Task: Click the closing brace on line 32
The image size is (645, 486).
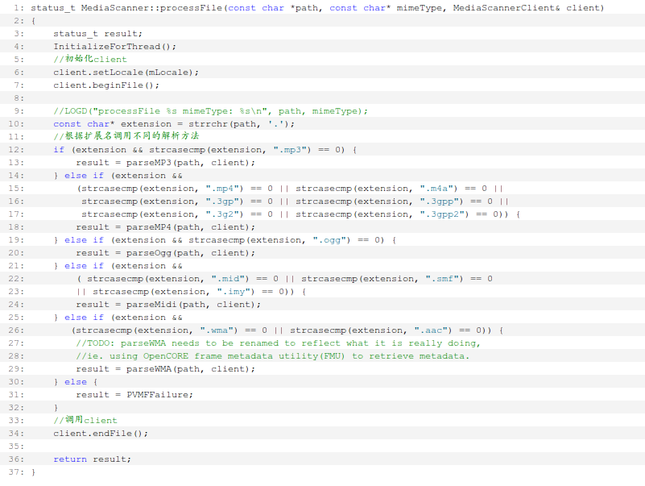Action: click(x=56, y=408)
